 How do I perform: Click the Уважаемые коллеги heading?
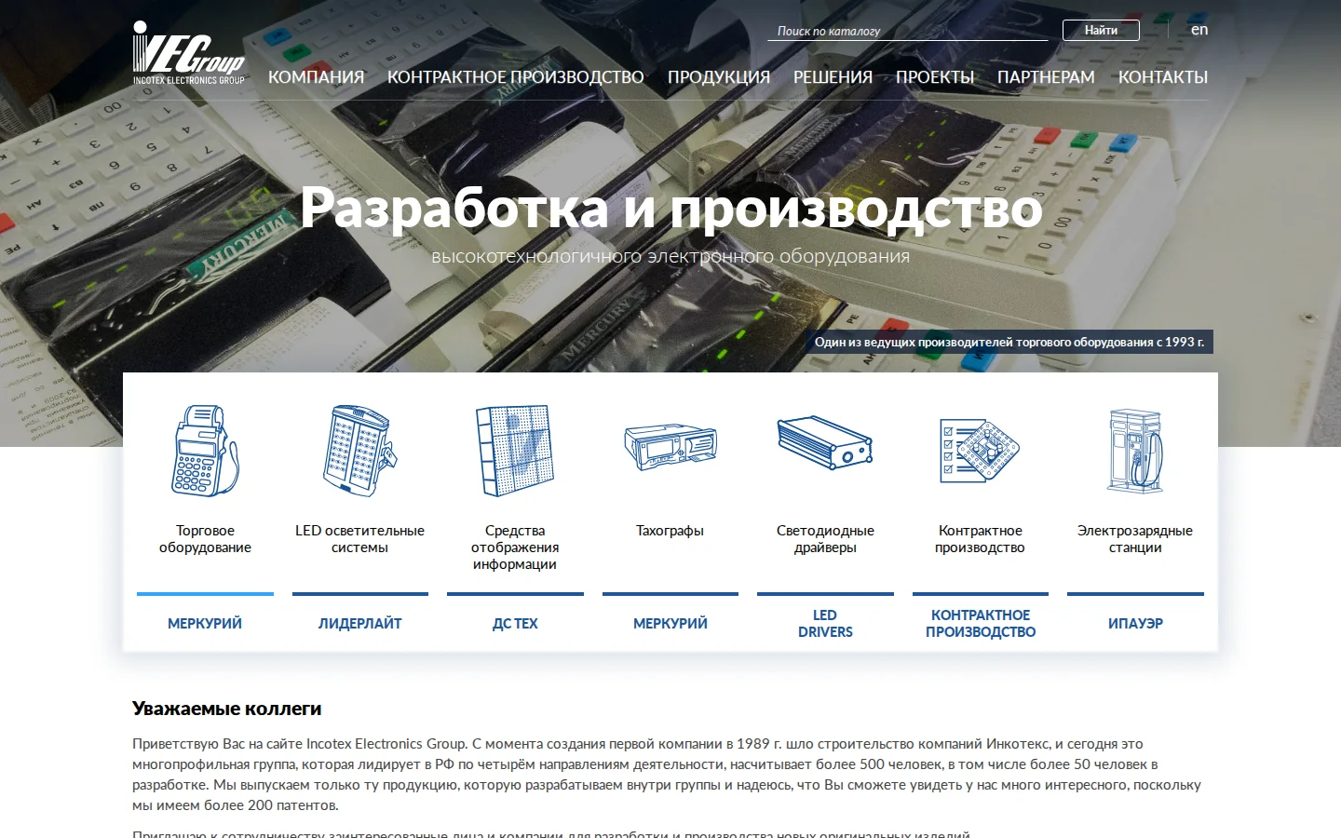coord(227,709)
